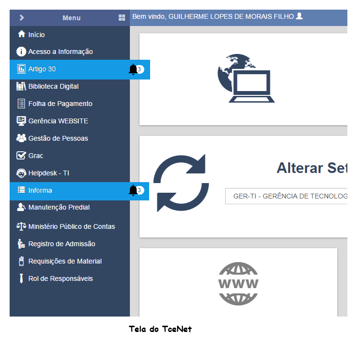Click the house icon beside Início
The height and width of the screenshot is (344, 357).
click(x=21, y=34)
